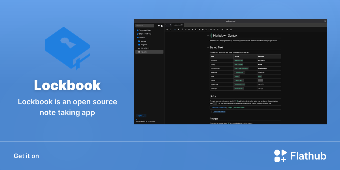Click the Links heading in the document

coord(213,96)
